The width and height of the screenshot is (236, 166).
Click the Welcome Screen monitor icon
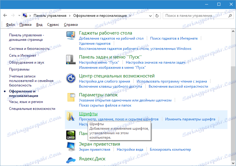click(x=71, y=146)
